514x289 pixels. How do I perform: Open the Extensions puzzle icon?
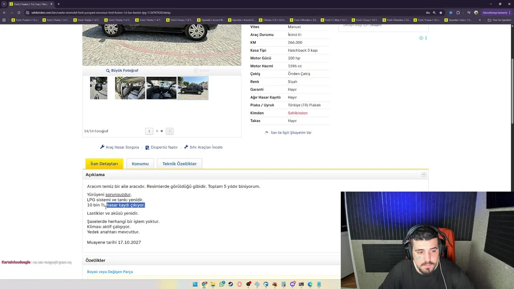(x=458, y=12)
